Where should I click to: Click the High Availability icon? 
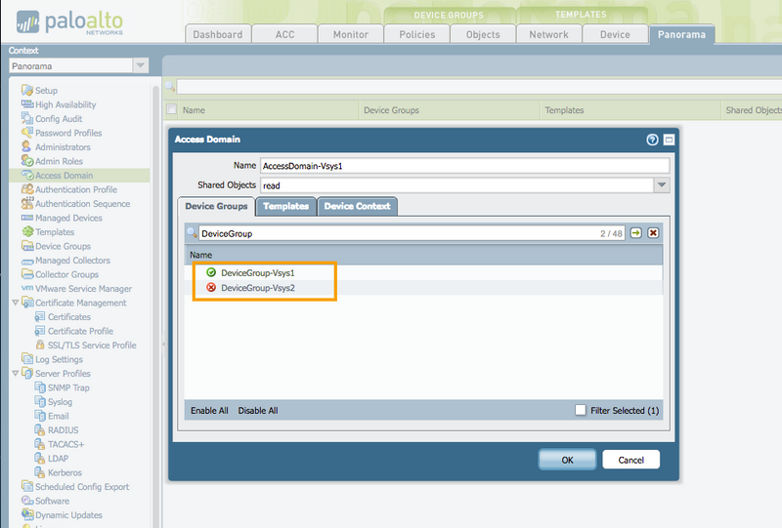[27, 104]
